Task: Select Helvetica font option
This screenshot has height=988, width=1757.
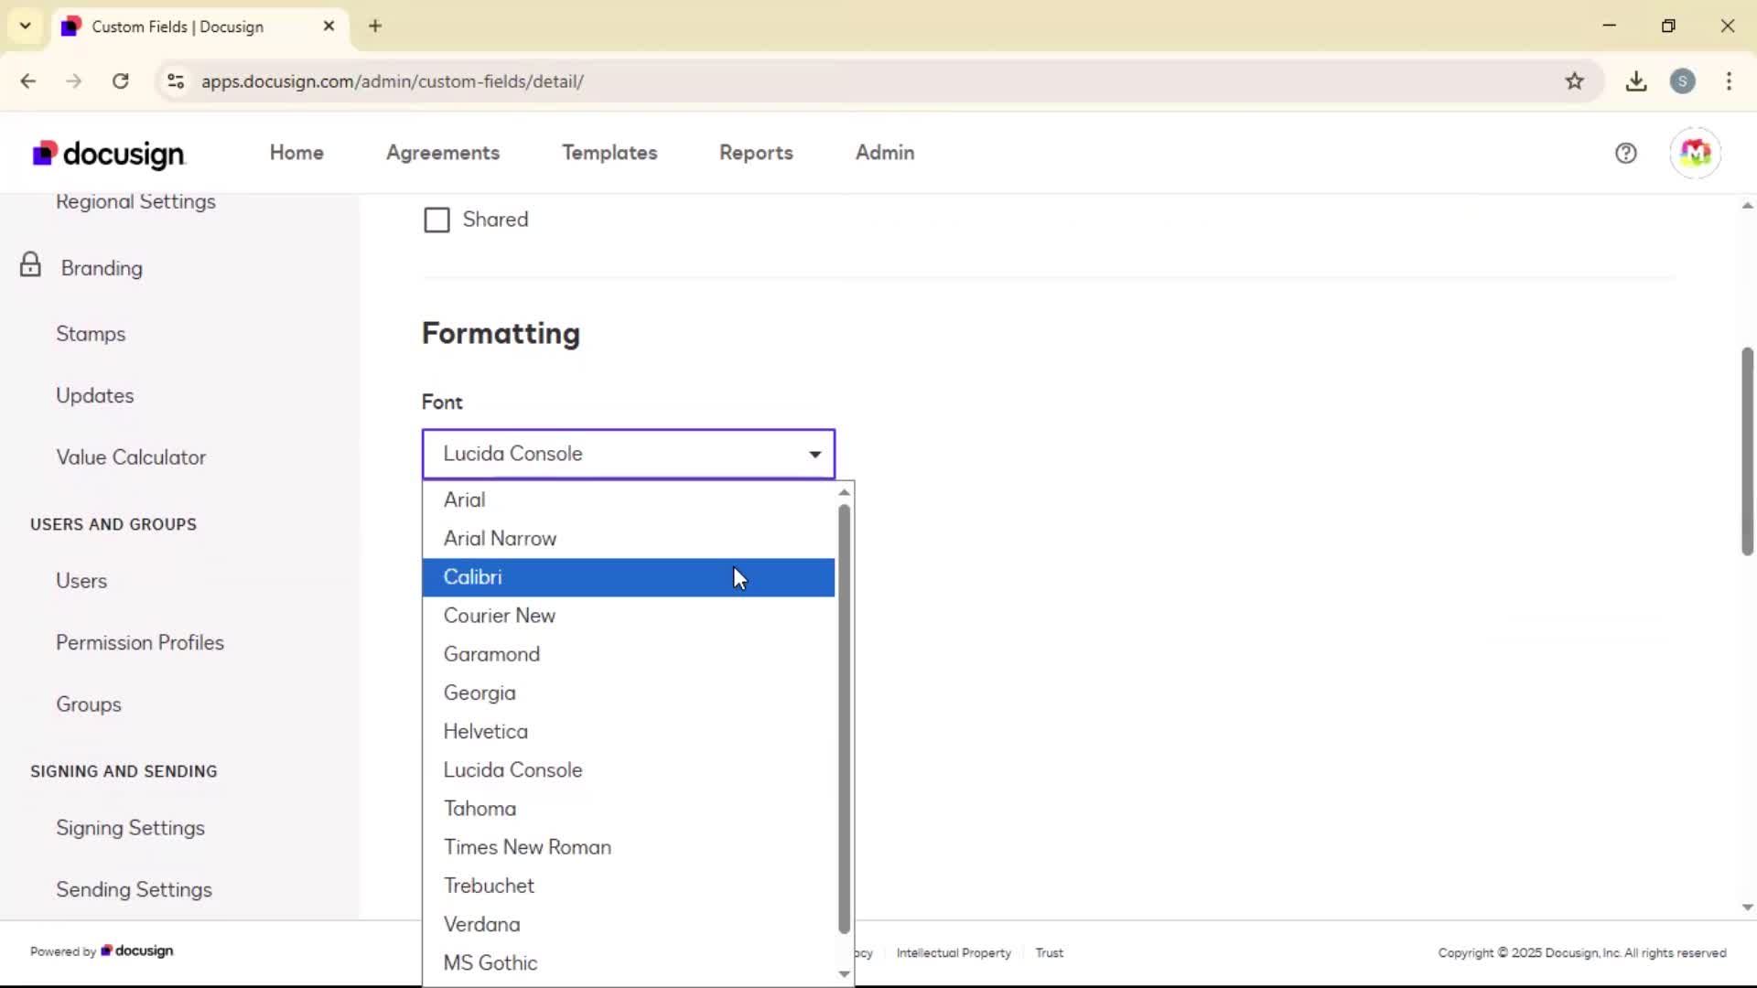Action: coord(629,731)
